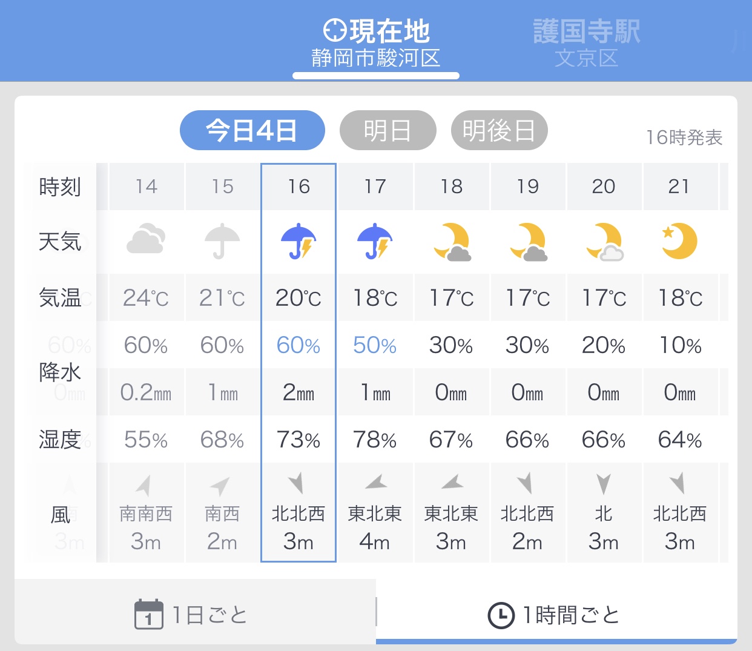The image size is (752, 651).
Task: Tap the moon with white cloud icon at 20時
Action: [605, 242]
